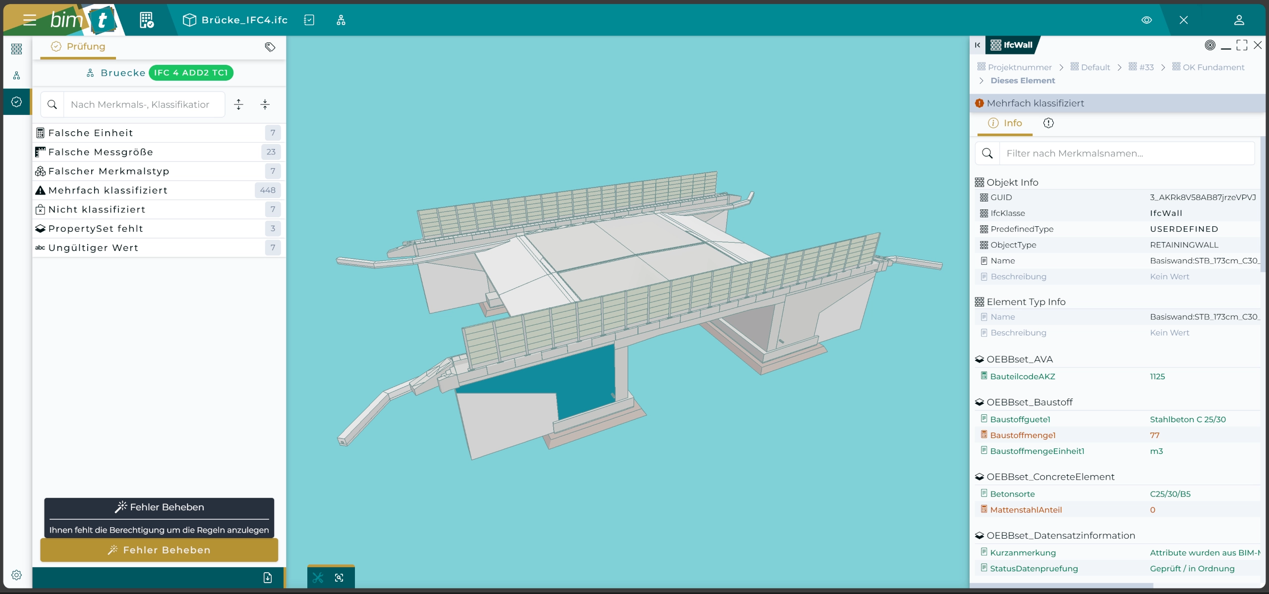Expand Mehrfach klassifiziert error group
The height and width of the screenshot is (594, 1269).
[x=108, y=190]
